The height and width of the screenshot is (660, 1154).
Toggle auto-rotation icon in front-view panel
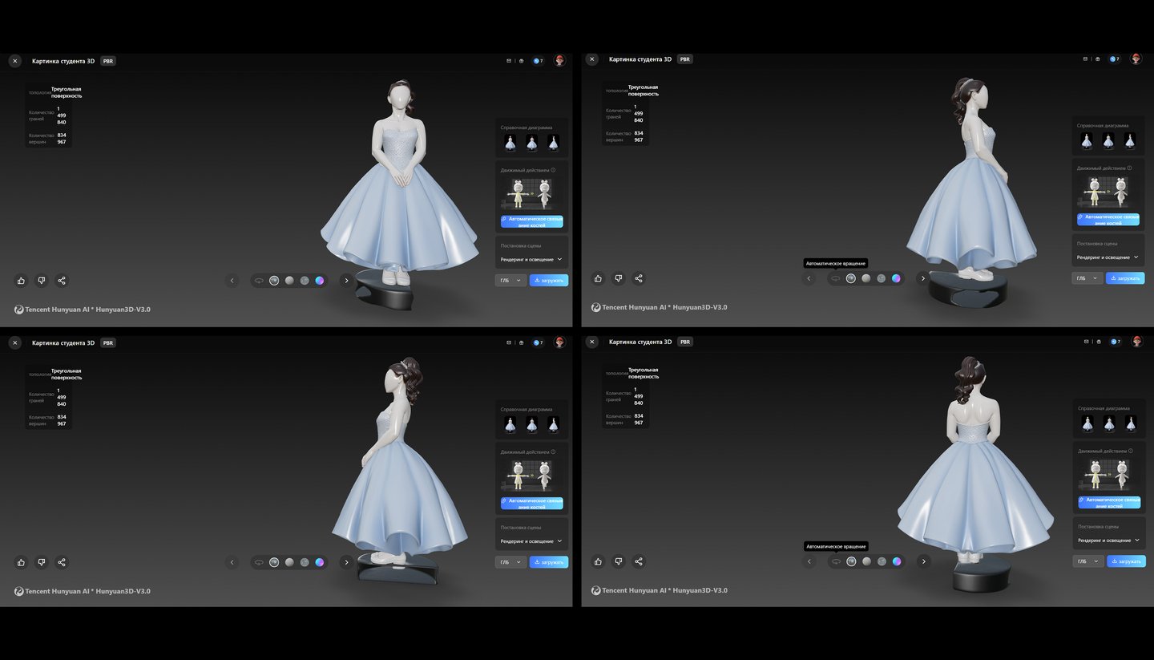259,281
